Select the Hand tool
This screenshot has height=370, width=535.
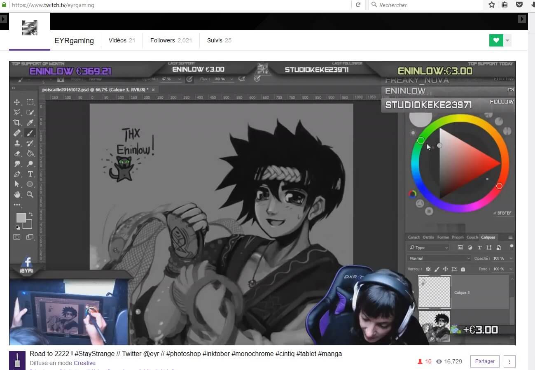(x=17, y=195)
